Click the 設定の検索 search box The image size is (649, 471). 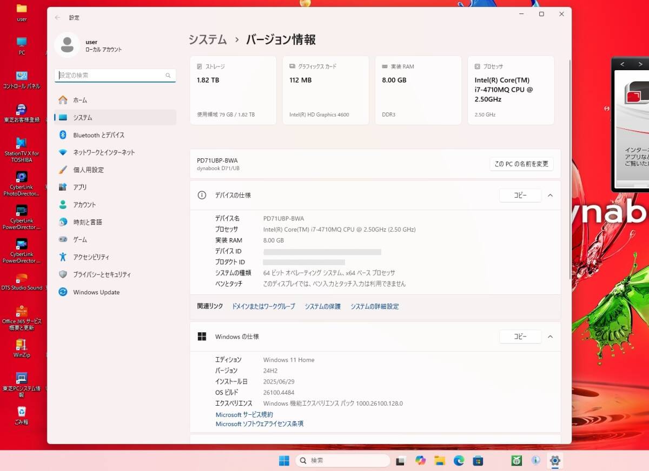[x=115, y=75]
